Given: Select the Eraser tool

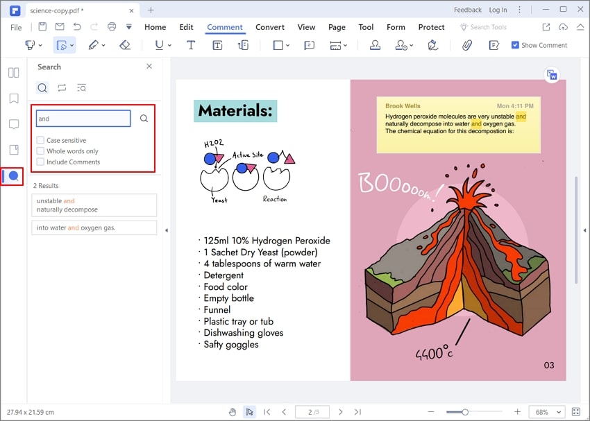Looking at the screenshot, I should 124,45.
